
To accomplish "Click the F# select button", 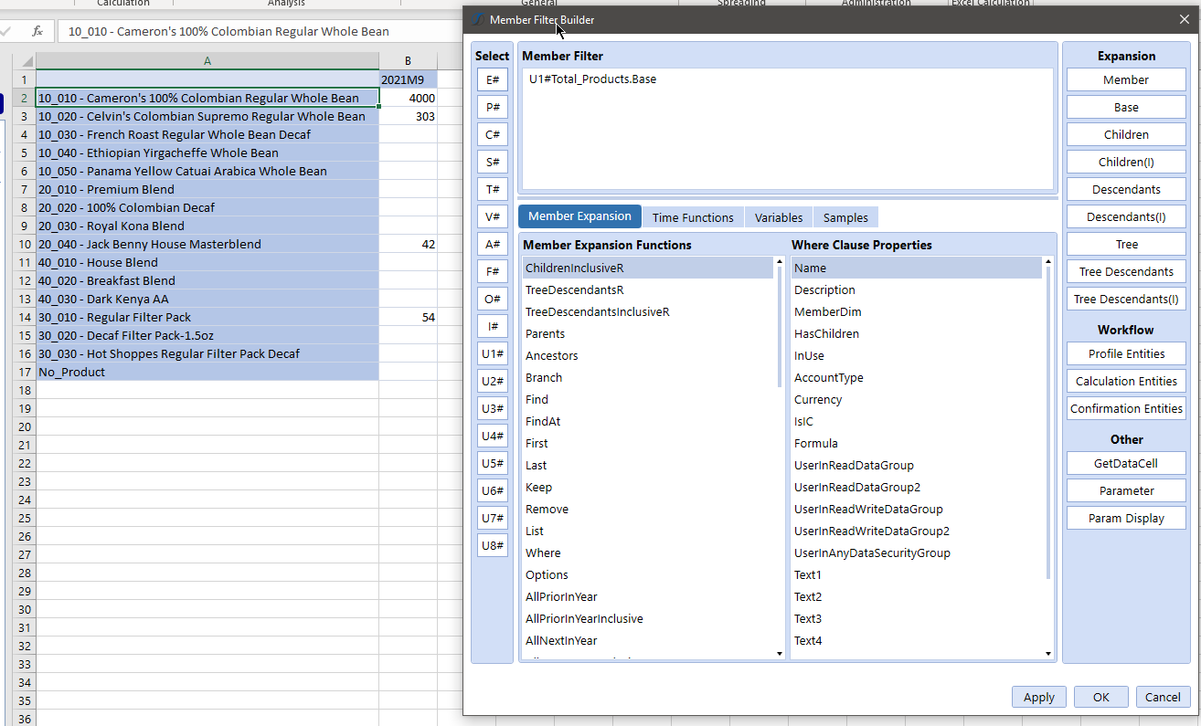I will click(493, 271).
